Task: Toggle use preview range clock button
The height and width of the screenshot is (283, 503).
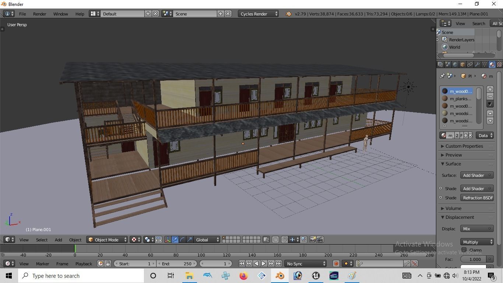Action: (x=101, y=263)
